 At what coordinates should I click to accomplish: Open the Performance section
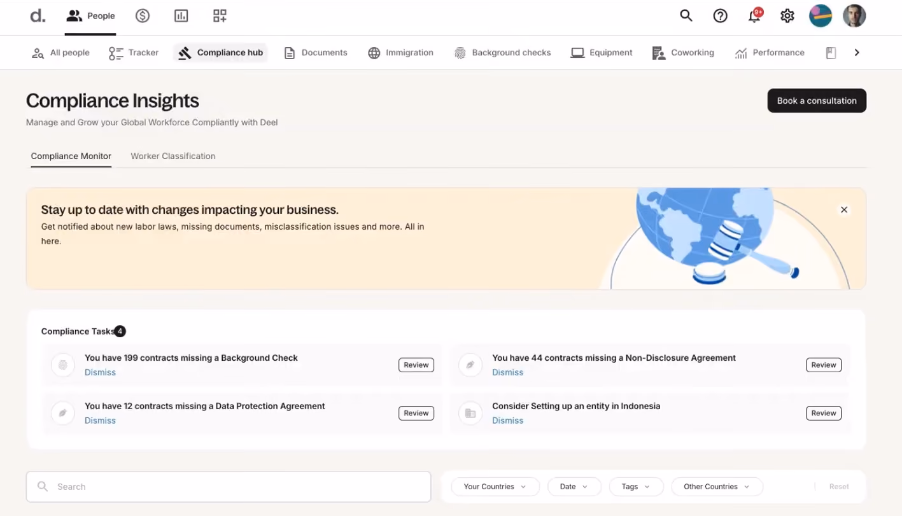pyautogui.click(x=770, y=53)
